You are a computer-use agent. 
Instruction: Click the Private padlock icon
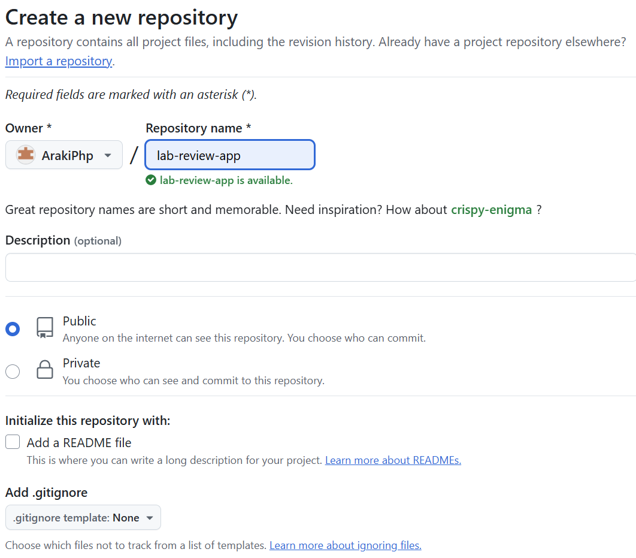45,370
